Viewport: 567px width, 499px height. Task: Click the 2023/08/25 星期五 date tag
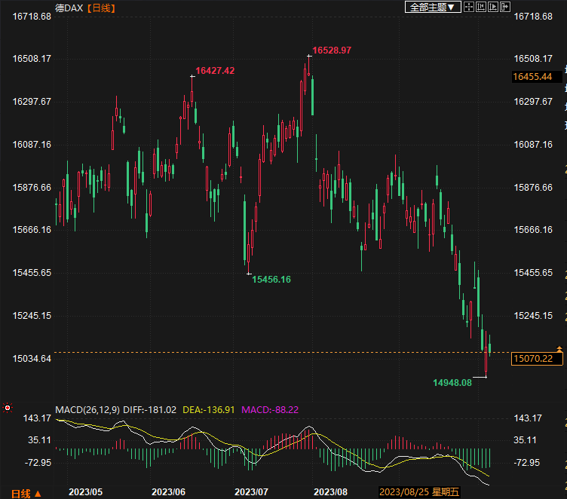click(x=419, y=492)
